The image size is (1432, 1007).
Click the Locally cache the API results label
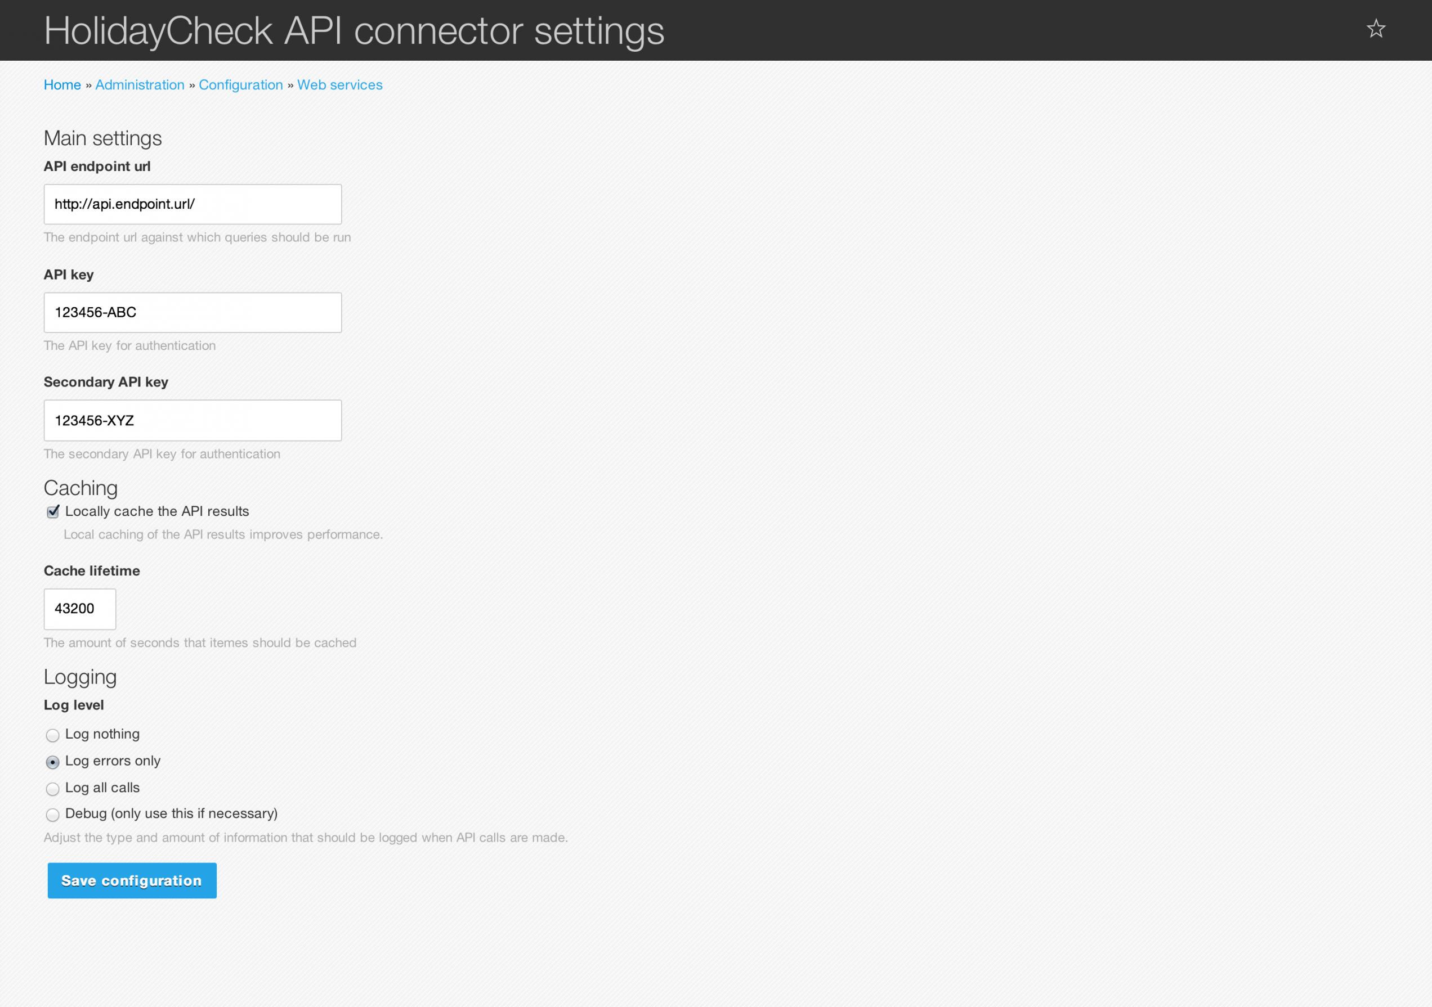pos(157,511)
